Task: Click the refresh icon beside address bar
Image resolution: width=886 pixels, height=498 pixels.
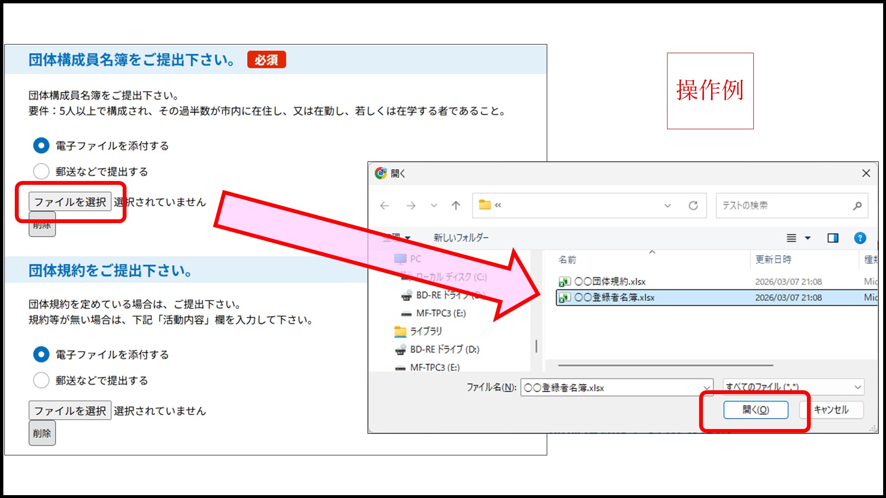Action: pos(693,206)
